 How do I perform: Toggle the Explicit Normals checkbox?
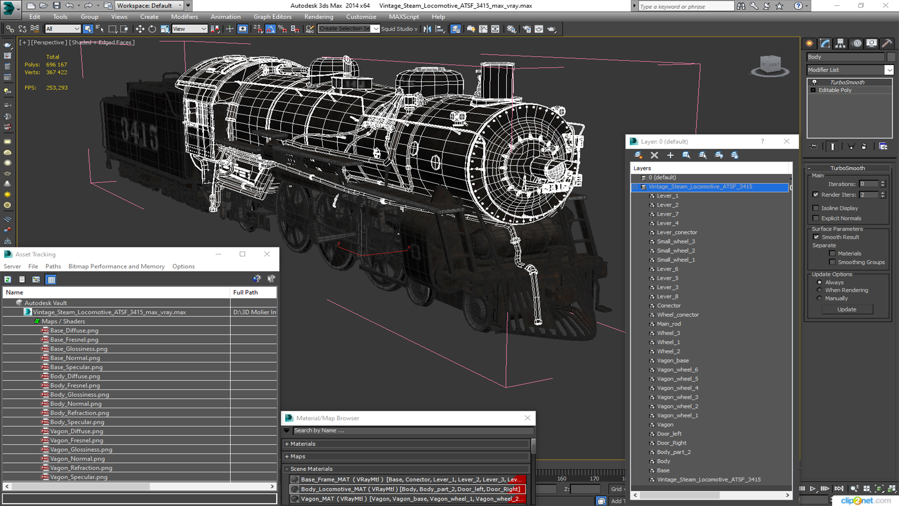(x=816, y=218)
